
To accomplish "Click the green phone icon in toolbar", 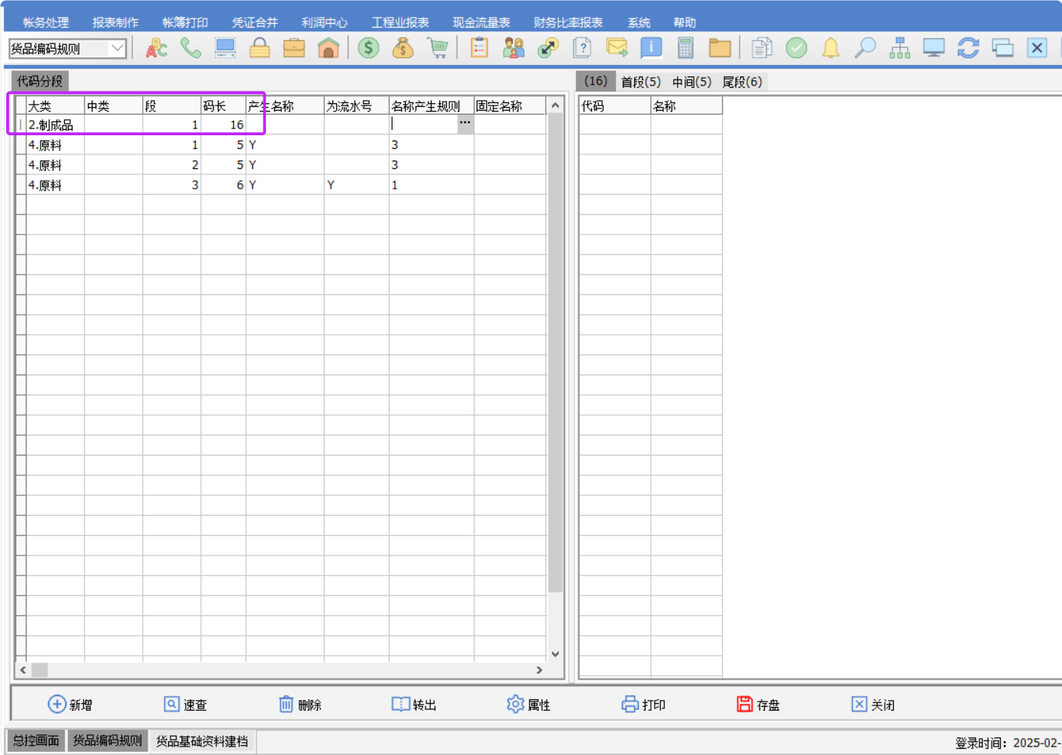I will pyautogui.click(x=190, y=48).
